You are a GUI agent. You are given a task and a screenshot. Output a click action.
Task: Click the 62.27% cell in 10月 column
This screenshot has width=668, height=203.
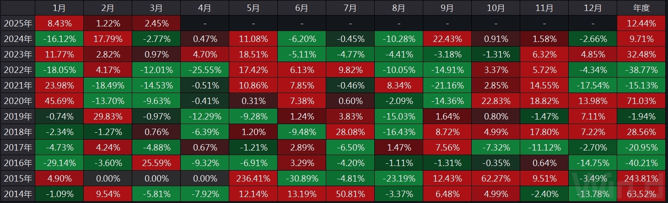496,179
